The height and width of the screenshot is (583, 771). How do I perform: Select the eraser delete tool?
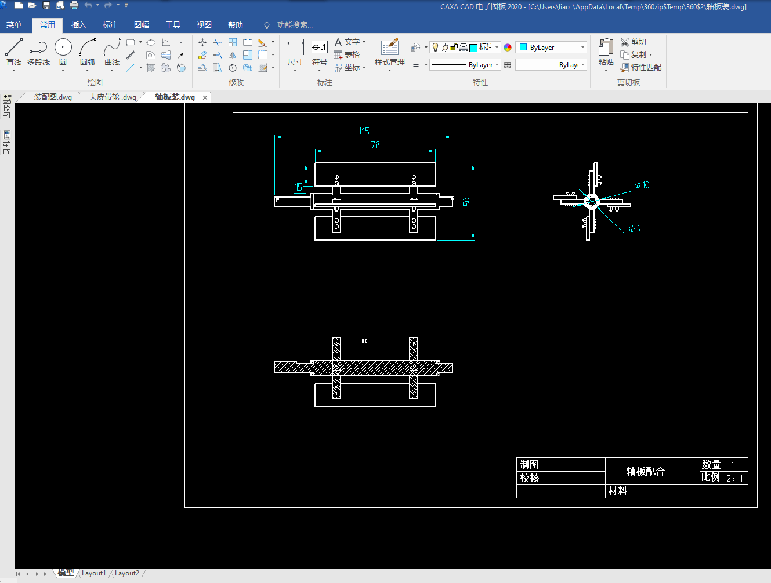262,42
